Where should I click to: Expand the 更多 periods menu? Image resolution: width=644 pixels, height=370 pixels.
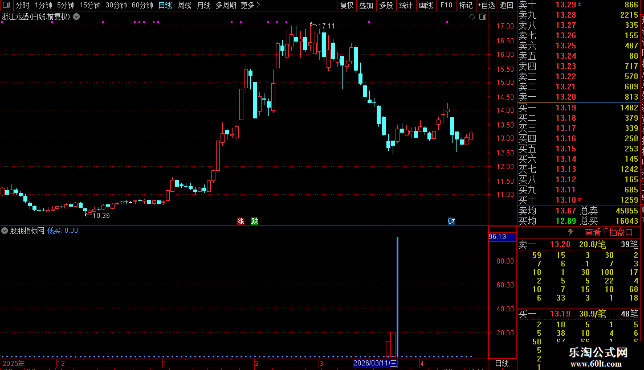point(250,5)
